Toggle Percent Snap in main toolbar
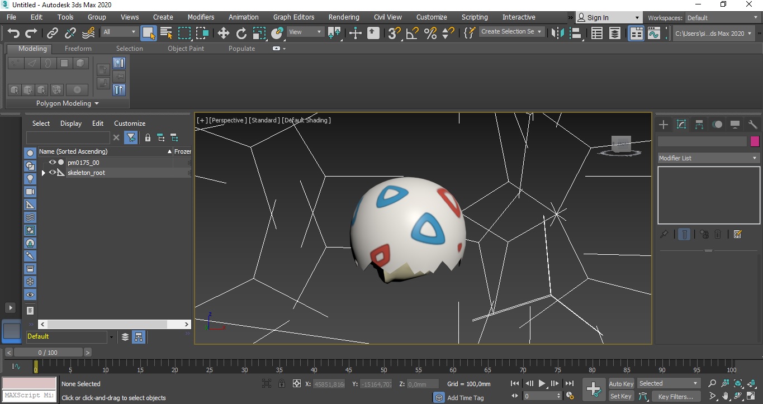This screenshot has height=404, width=763. pyautogui.click(x=430, y=33)
